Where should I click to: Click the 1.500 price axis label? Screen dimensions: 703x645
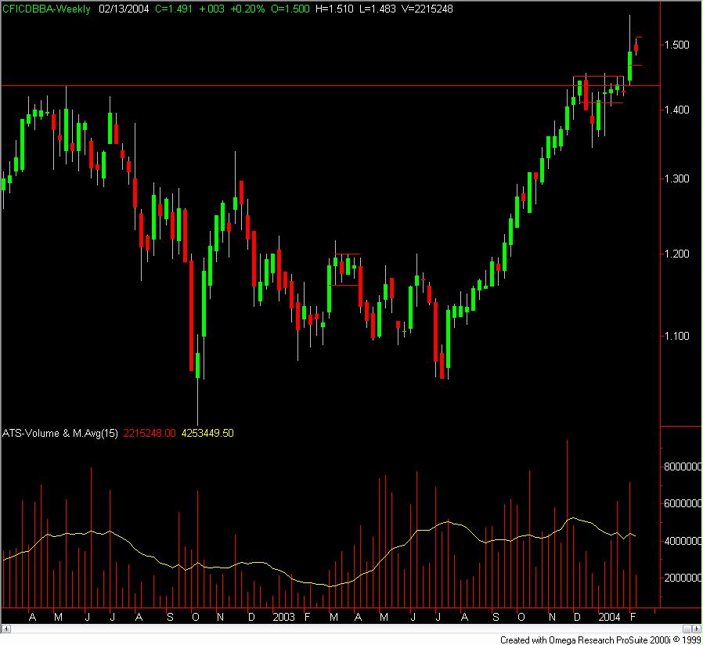(x=676, y=45)
